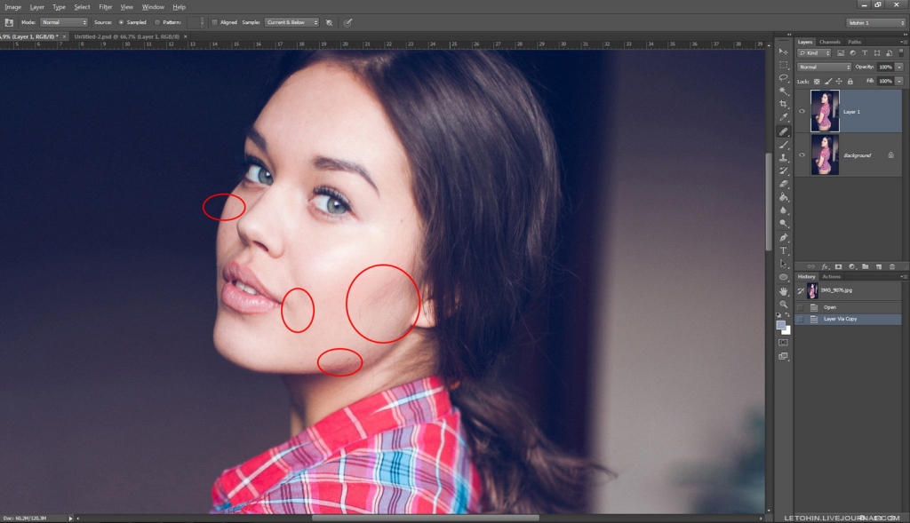Add a layer style (fx)
Image resolution: width=910 pixels, height=523 pixels.
(825, 266)
